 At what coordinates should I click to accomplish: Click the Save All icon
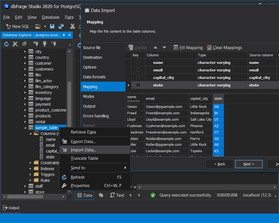(x=61, y=26)
